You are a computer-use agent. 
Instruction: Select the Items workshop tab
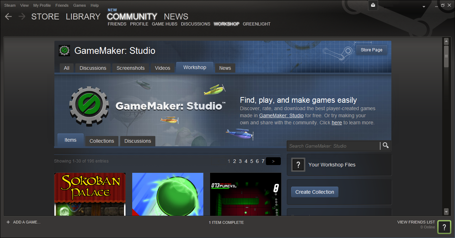point(70,140)
